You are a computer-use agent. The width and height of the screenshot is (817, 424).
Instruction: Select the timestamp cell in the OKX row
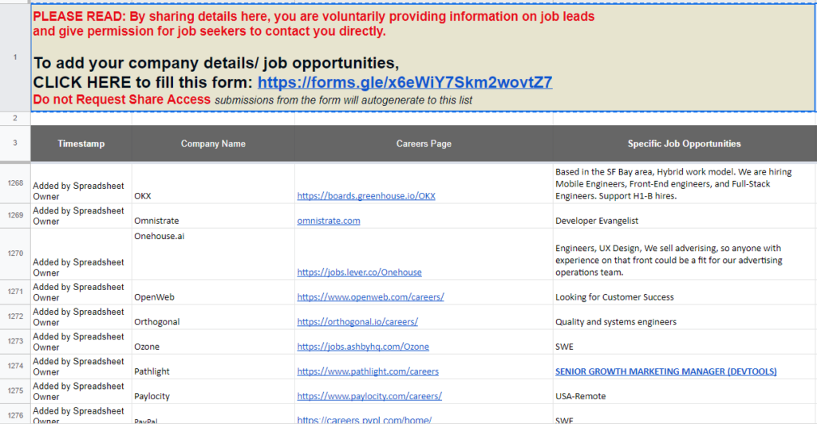[x=81, y=183]
